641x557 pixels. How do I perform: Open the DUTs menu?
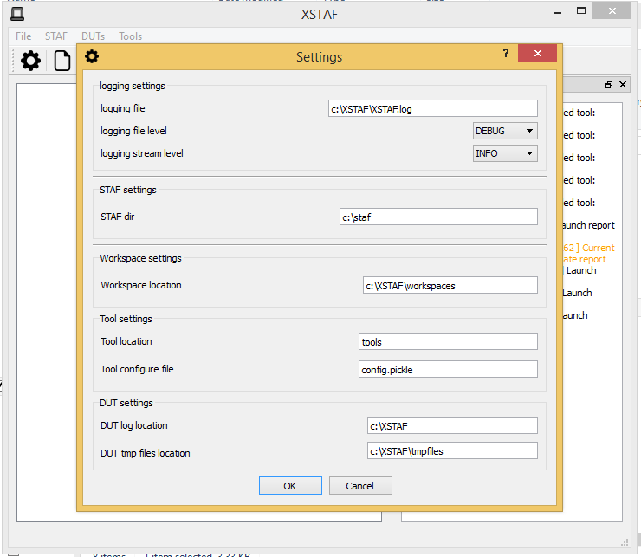click(93, 36)
